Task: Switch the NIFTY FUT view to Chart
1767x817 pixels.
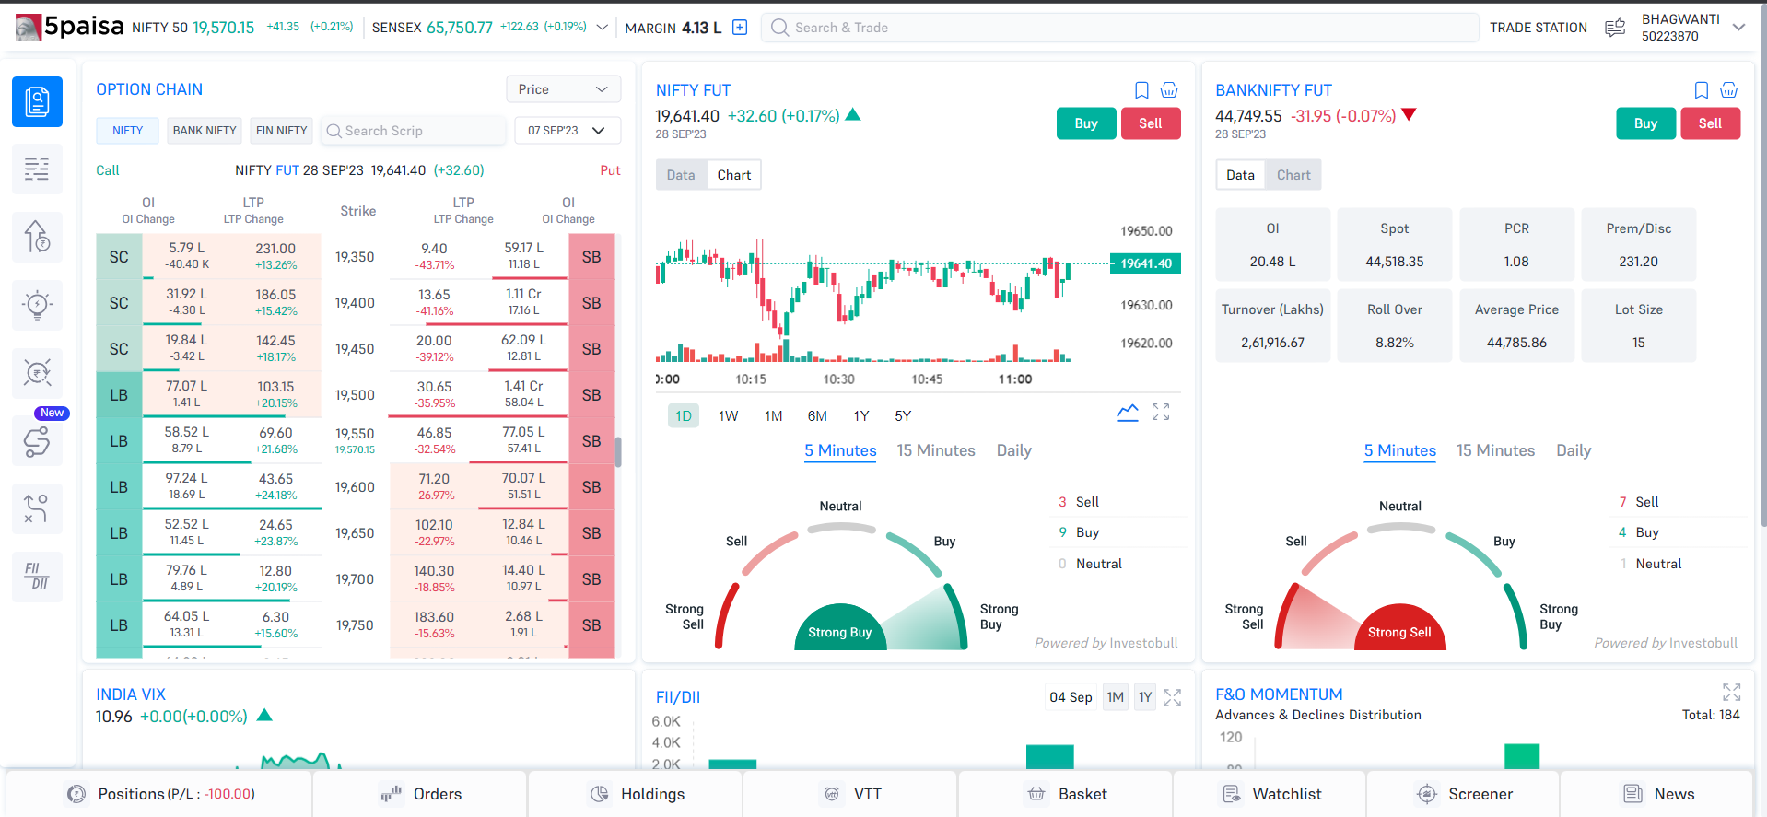Action: coord(734,175)
